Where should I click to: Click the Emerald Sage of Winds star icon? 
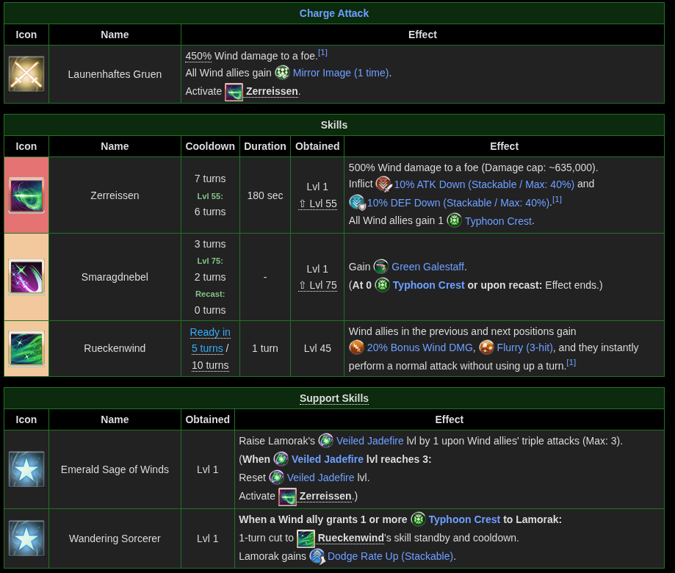[26, 469]
